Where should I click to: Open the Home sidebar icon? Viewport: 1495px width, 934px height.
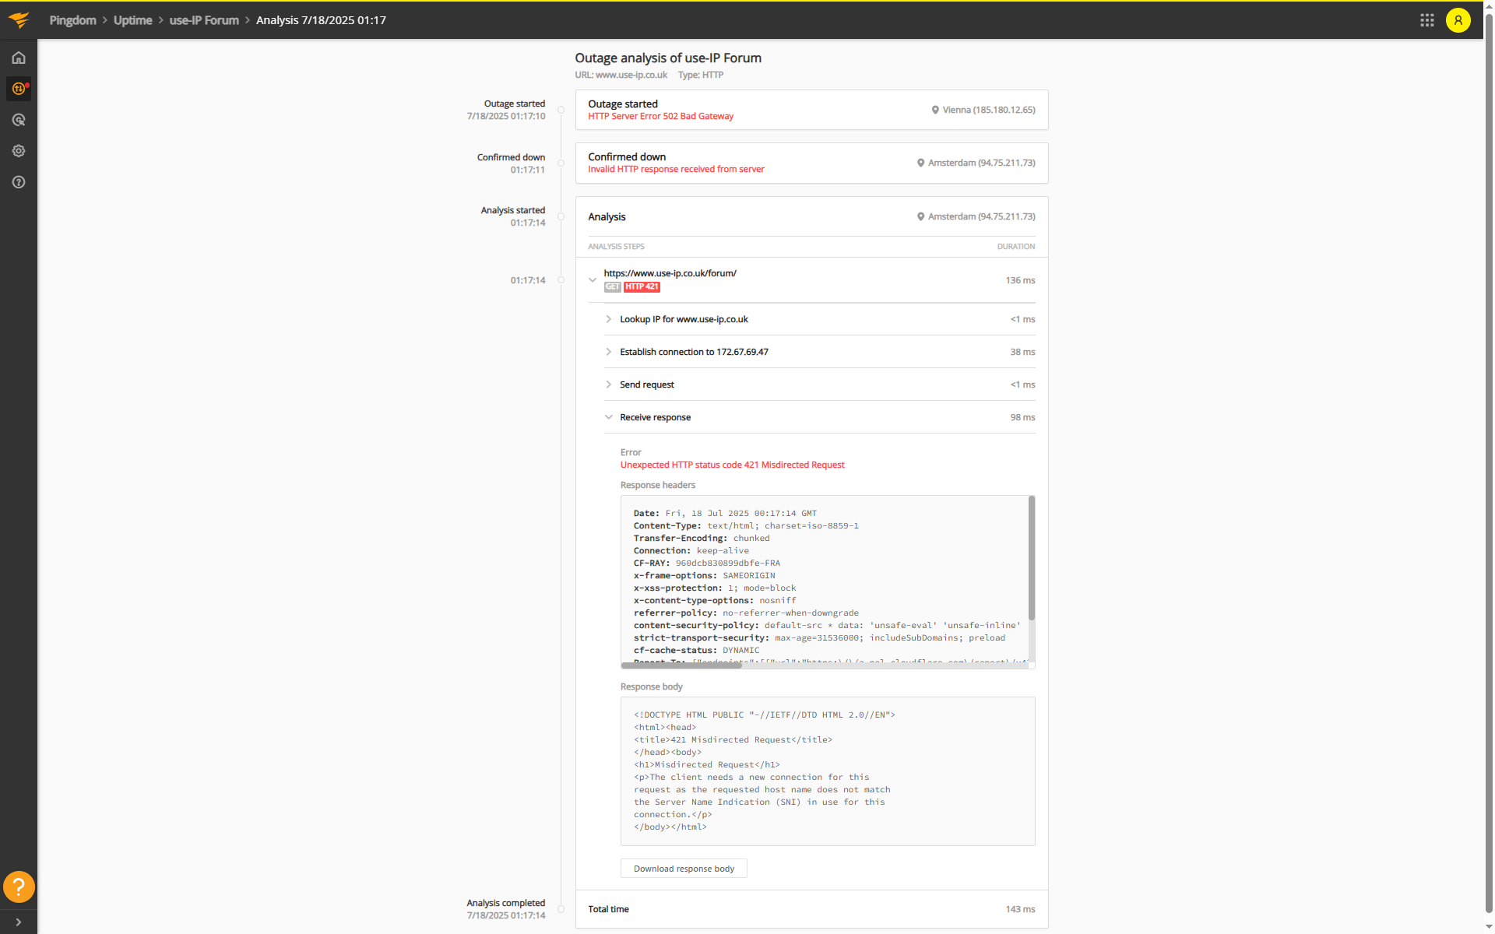tap(19, 58)
